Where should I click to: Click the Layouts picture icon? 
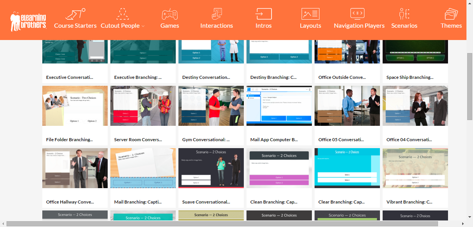point(310,14)
